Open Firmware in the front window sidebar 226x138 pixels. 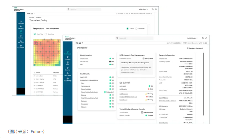[x=68, y=58]
